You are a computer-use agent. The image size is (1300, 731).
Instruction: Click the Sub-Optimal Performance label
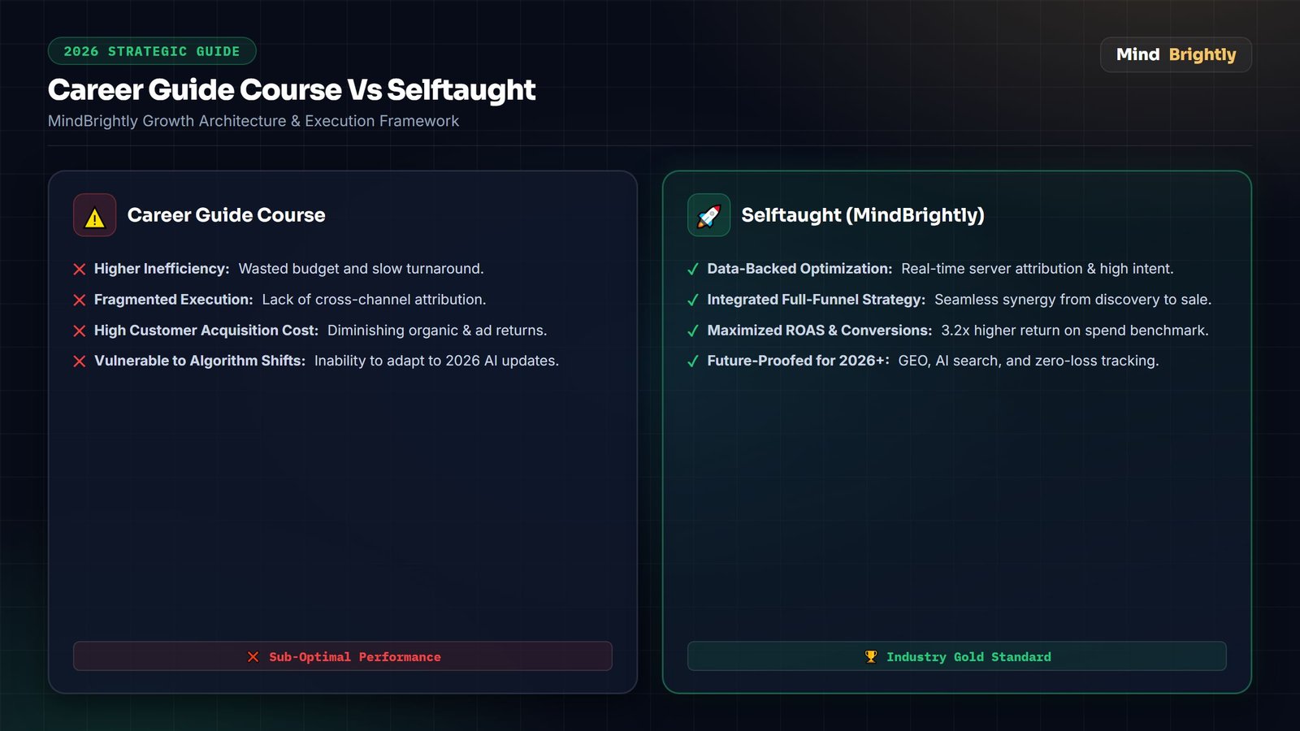pyautogui.click(x=355, y=656)
